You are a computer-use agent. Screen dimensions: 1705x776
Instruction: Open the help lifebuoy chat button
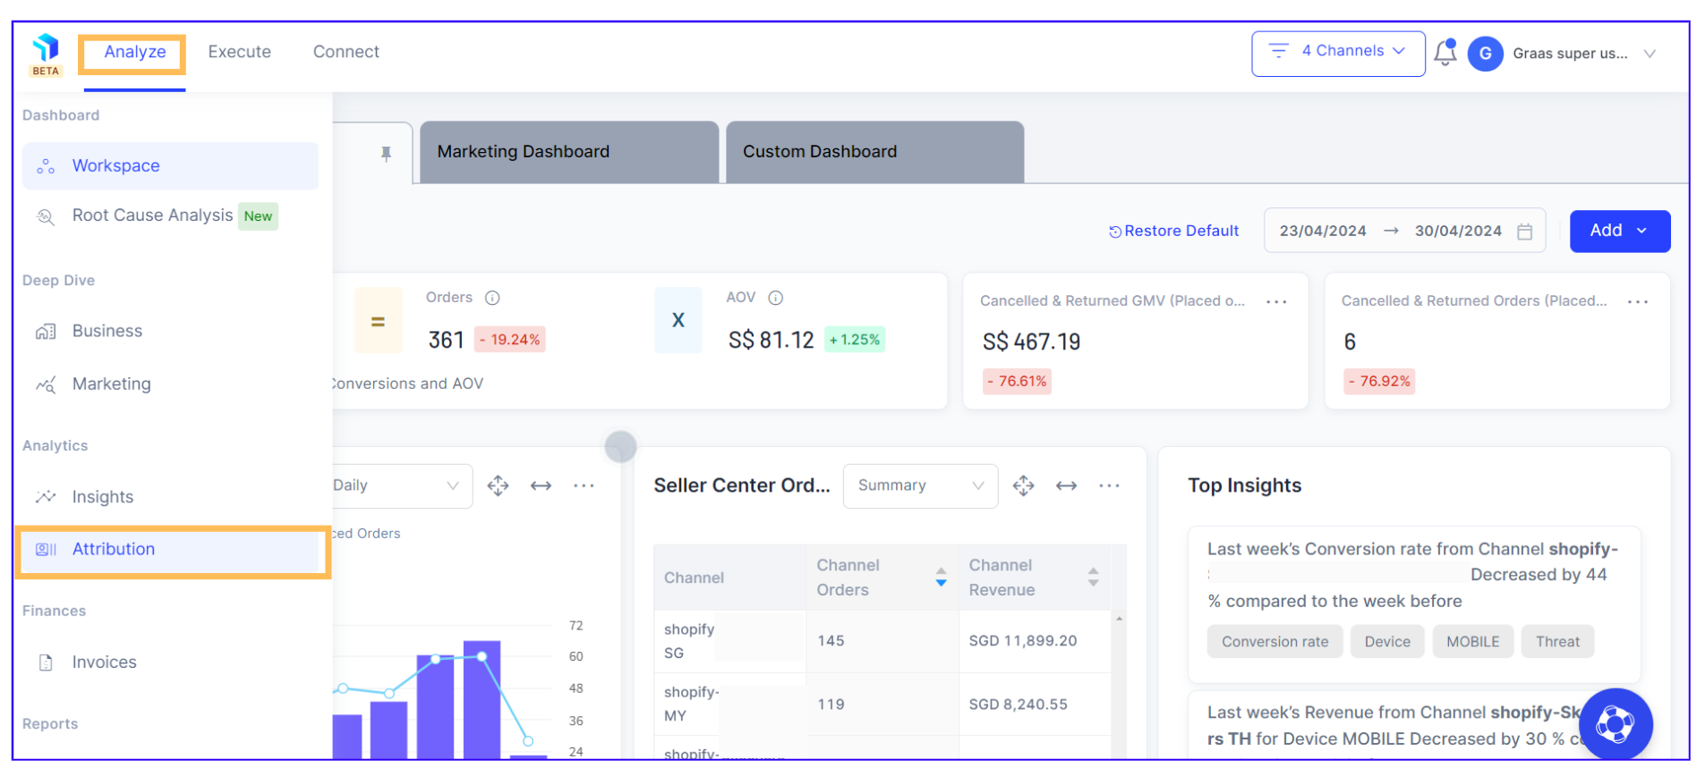pos(1615,724)
